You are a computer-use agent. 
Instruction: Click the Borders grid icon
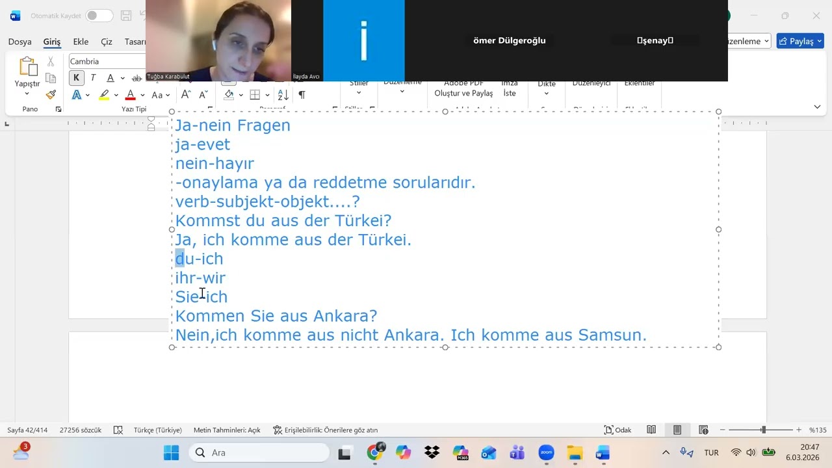(x=255, y=95)
